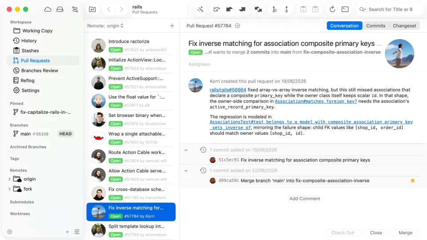Collapse the 19/06/2026 commit group
The width and height of the screenshot is (427, 240).
(x=186, y=150)
